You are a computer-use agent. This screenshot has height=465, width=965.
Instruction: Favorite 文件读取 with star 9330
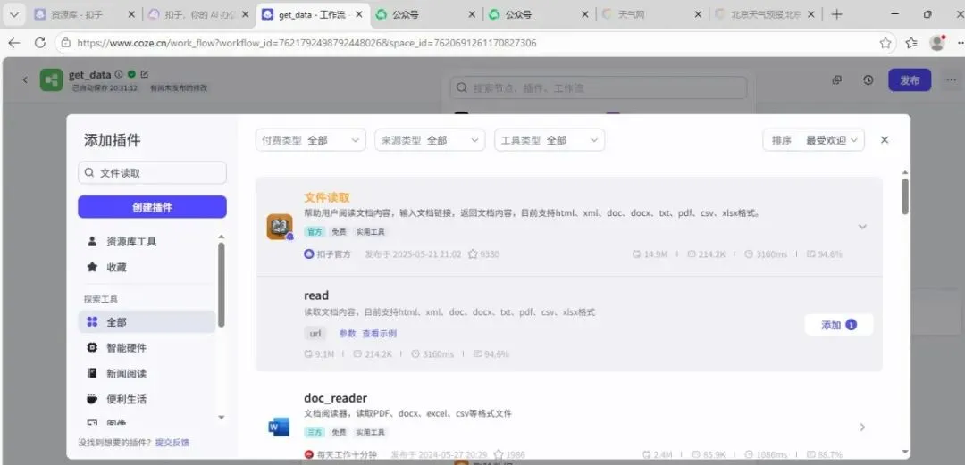tap(473, 254)
